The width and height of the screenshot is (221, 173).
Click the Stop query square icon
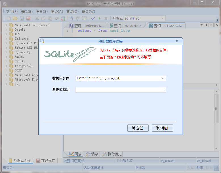[106, 18]
